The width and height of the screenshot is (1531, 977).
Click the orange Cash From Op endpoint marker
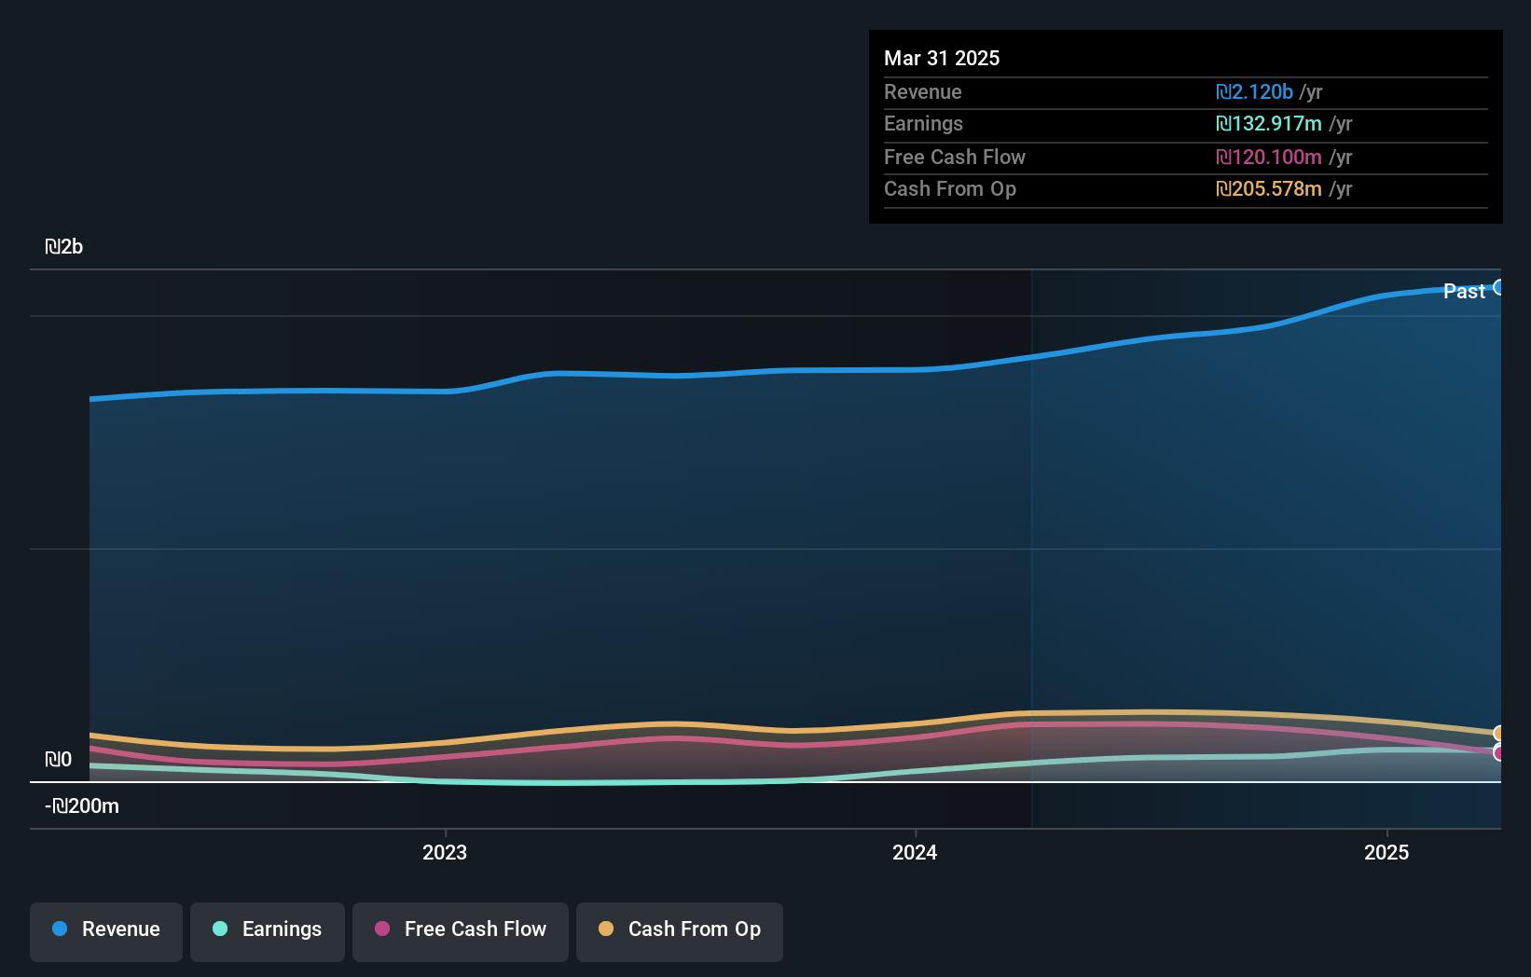coord(1498,734)
